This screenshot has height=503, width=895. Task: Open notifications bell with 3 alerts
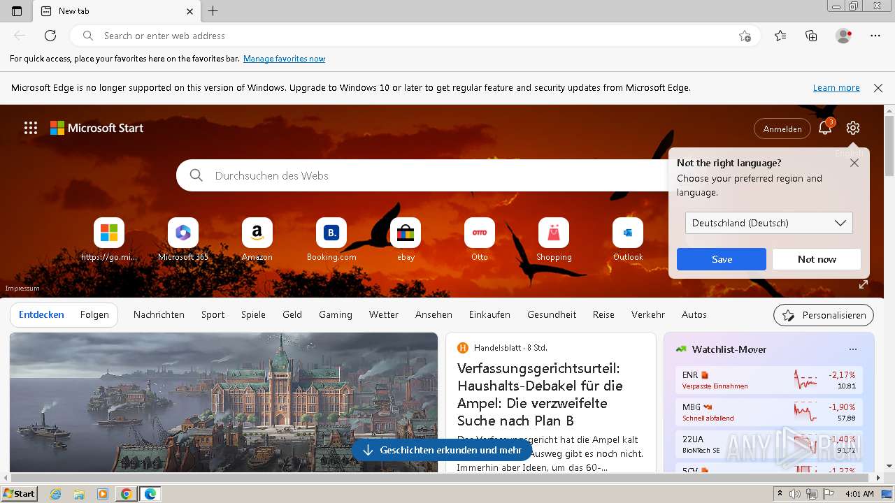coord(826,128)
